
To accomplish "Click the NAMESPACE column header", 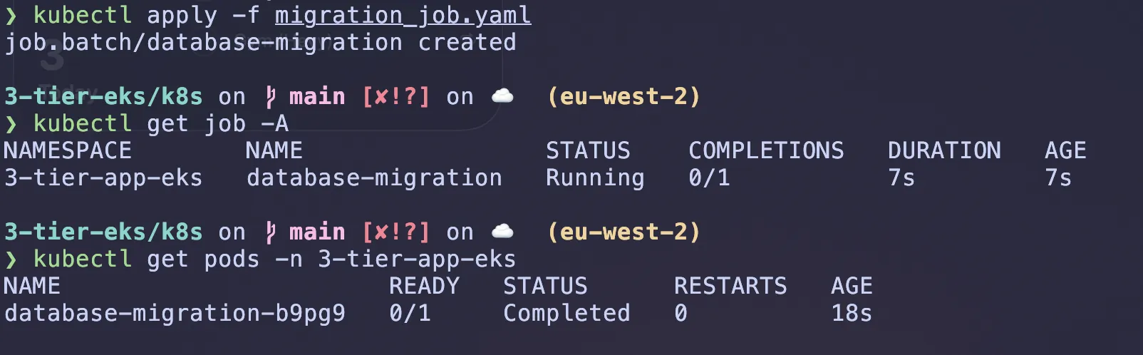I will tap(68, 150).
